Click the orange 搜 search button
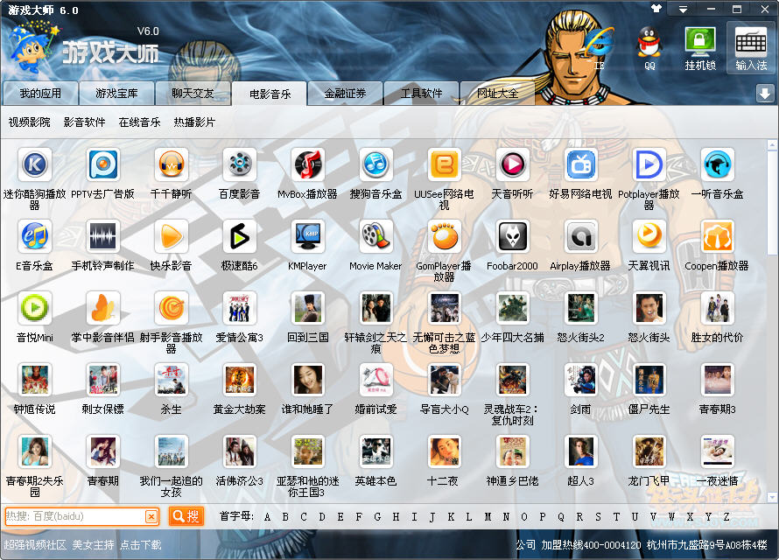The image size is (779, 560). [x=186, y=516]
